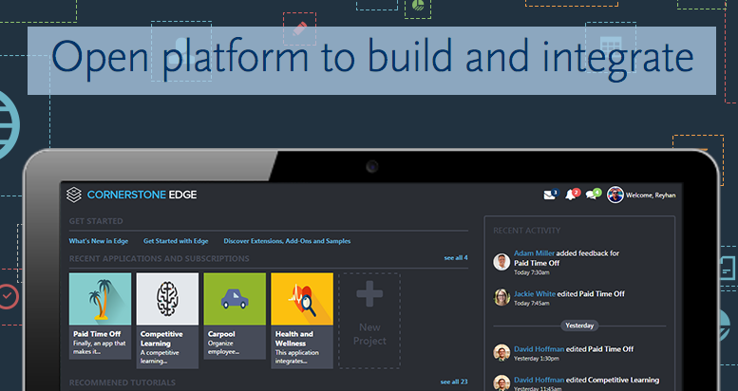Open the Health and Wellness heart tile
738x391 pixels.
pyautogui.click(x=302, y=299)
